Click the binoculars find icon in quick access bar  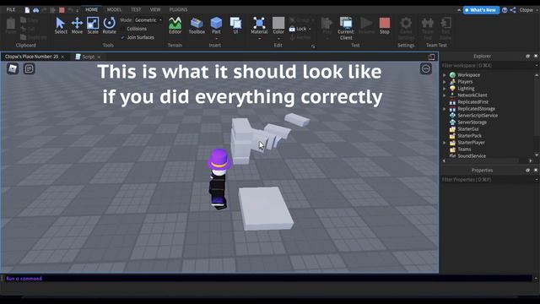tap(35, 10)
